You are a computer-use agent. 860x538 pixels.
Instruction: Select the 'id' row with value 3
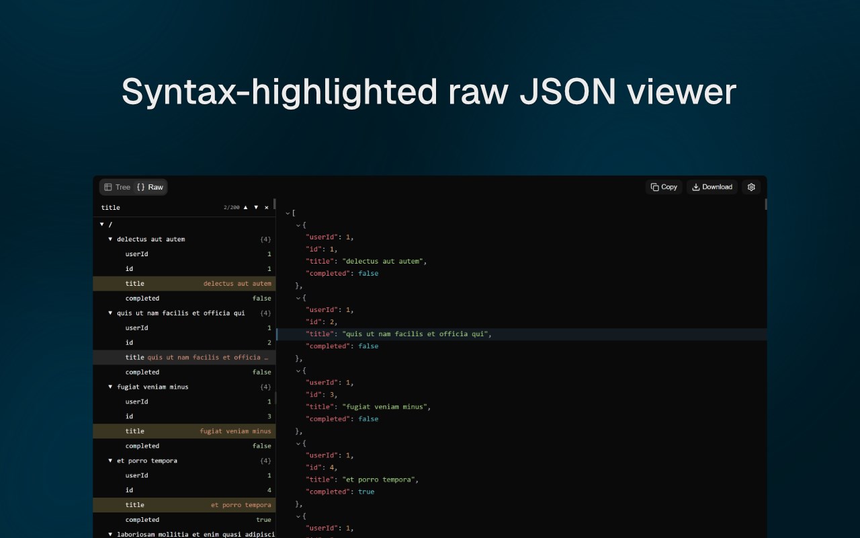click(x=184, y=416)
